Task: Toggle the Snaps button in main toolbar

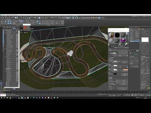Action: click(x=41, y=18)
